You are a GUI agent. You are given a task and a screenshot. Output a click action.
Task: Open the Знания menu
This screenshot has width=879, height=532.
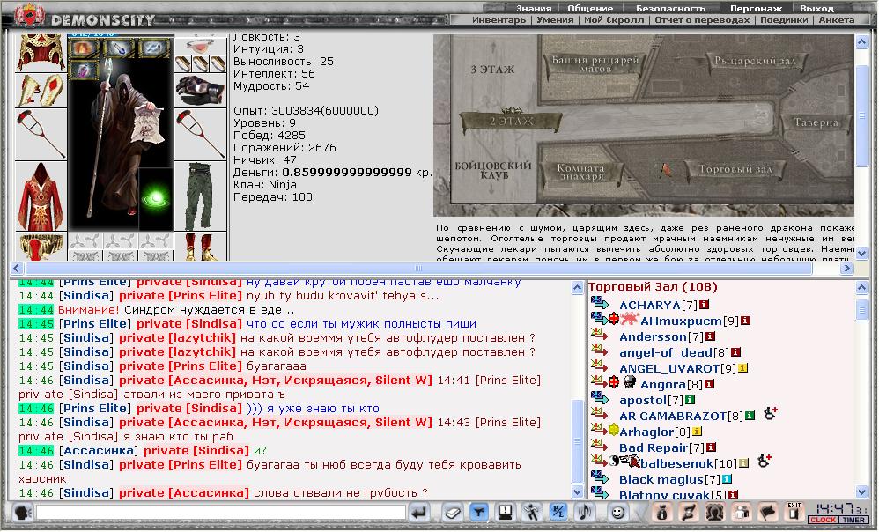(x=534, y=9)
